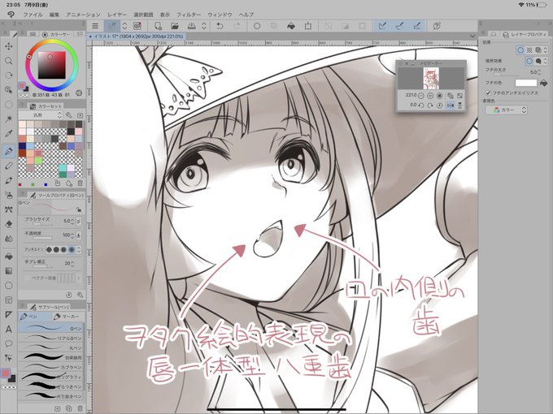
Task: Select the Eraser tool
Action: tap(9, 224)
